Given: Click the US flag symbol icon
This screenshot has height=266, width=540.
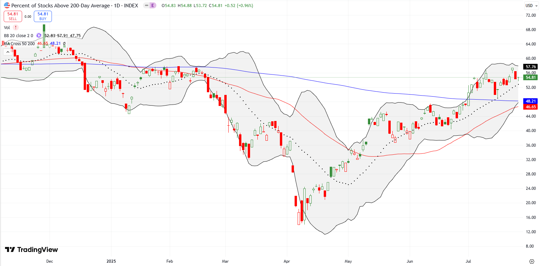Looking at the screenshot, I should (7, 5).
